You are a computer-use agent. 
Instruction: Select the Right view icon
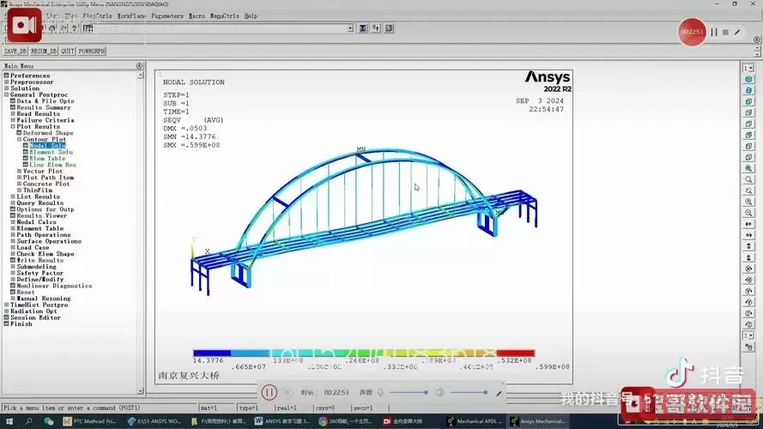click(x=749, y=113)
